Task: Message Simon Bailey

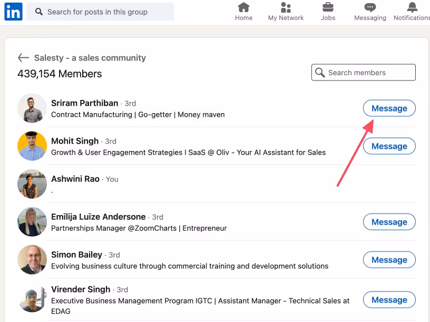Action: click(x=389, y=259)
